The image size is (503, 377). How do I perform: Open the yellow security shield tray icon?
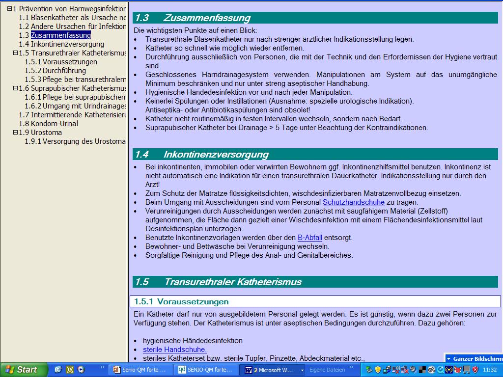click(378, 370)
